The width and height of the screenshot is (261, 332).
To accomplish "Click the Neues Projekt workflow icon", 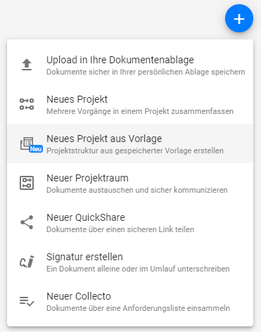I will pos(27,104).
